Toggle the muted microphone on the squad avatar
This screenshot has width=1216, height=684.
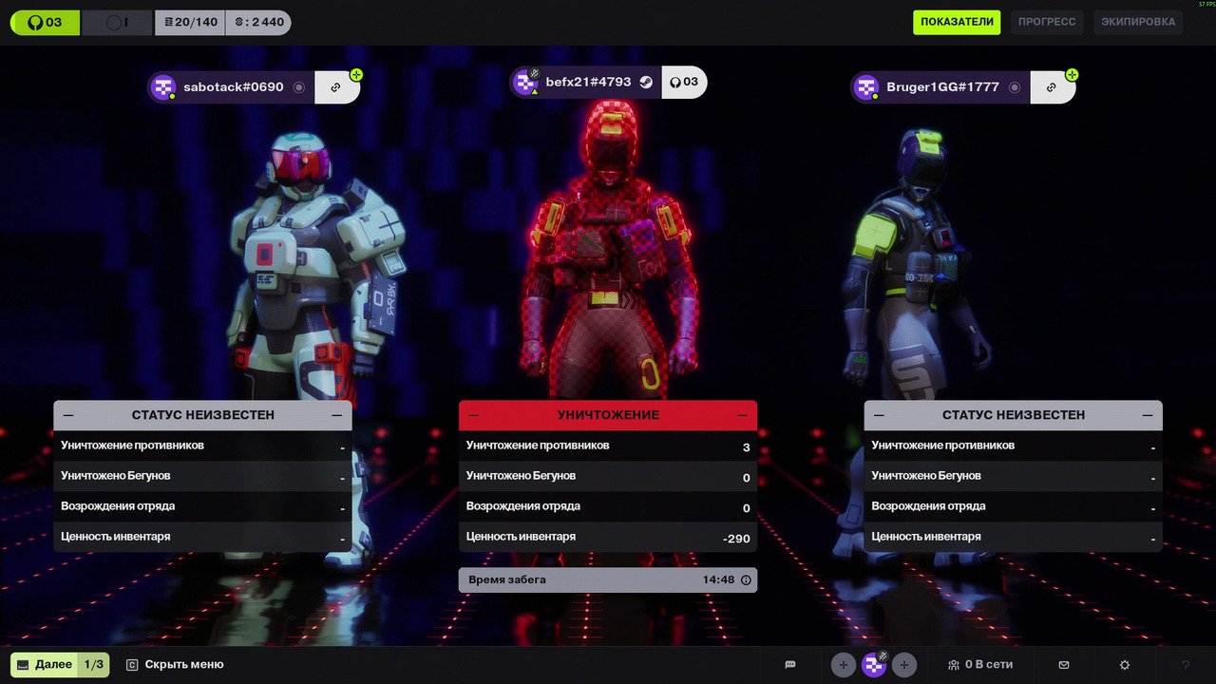882,655
